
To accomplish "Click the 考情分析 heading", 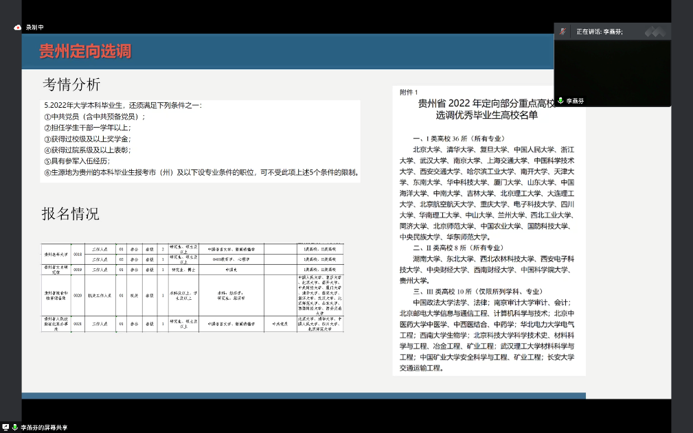I will coord(71,84).
